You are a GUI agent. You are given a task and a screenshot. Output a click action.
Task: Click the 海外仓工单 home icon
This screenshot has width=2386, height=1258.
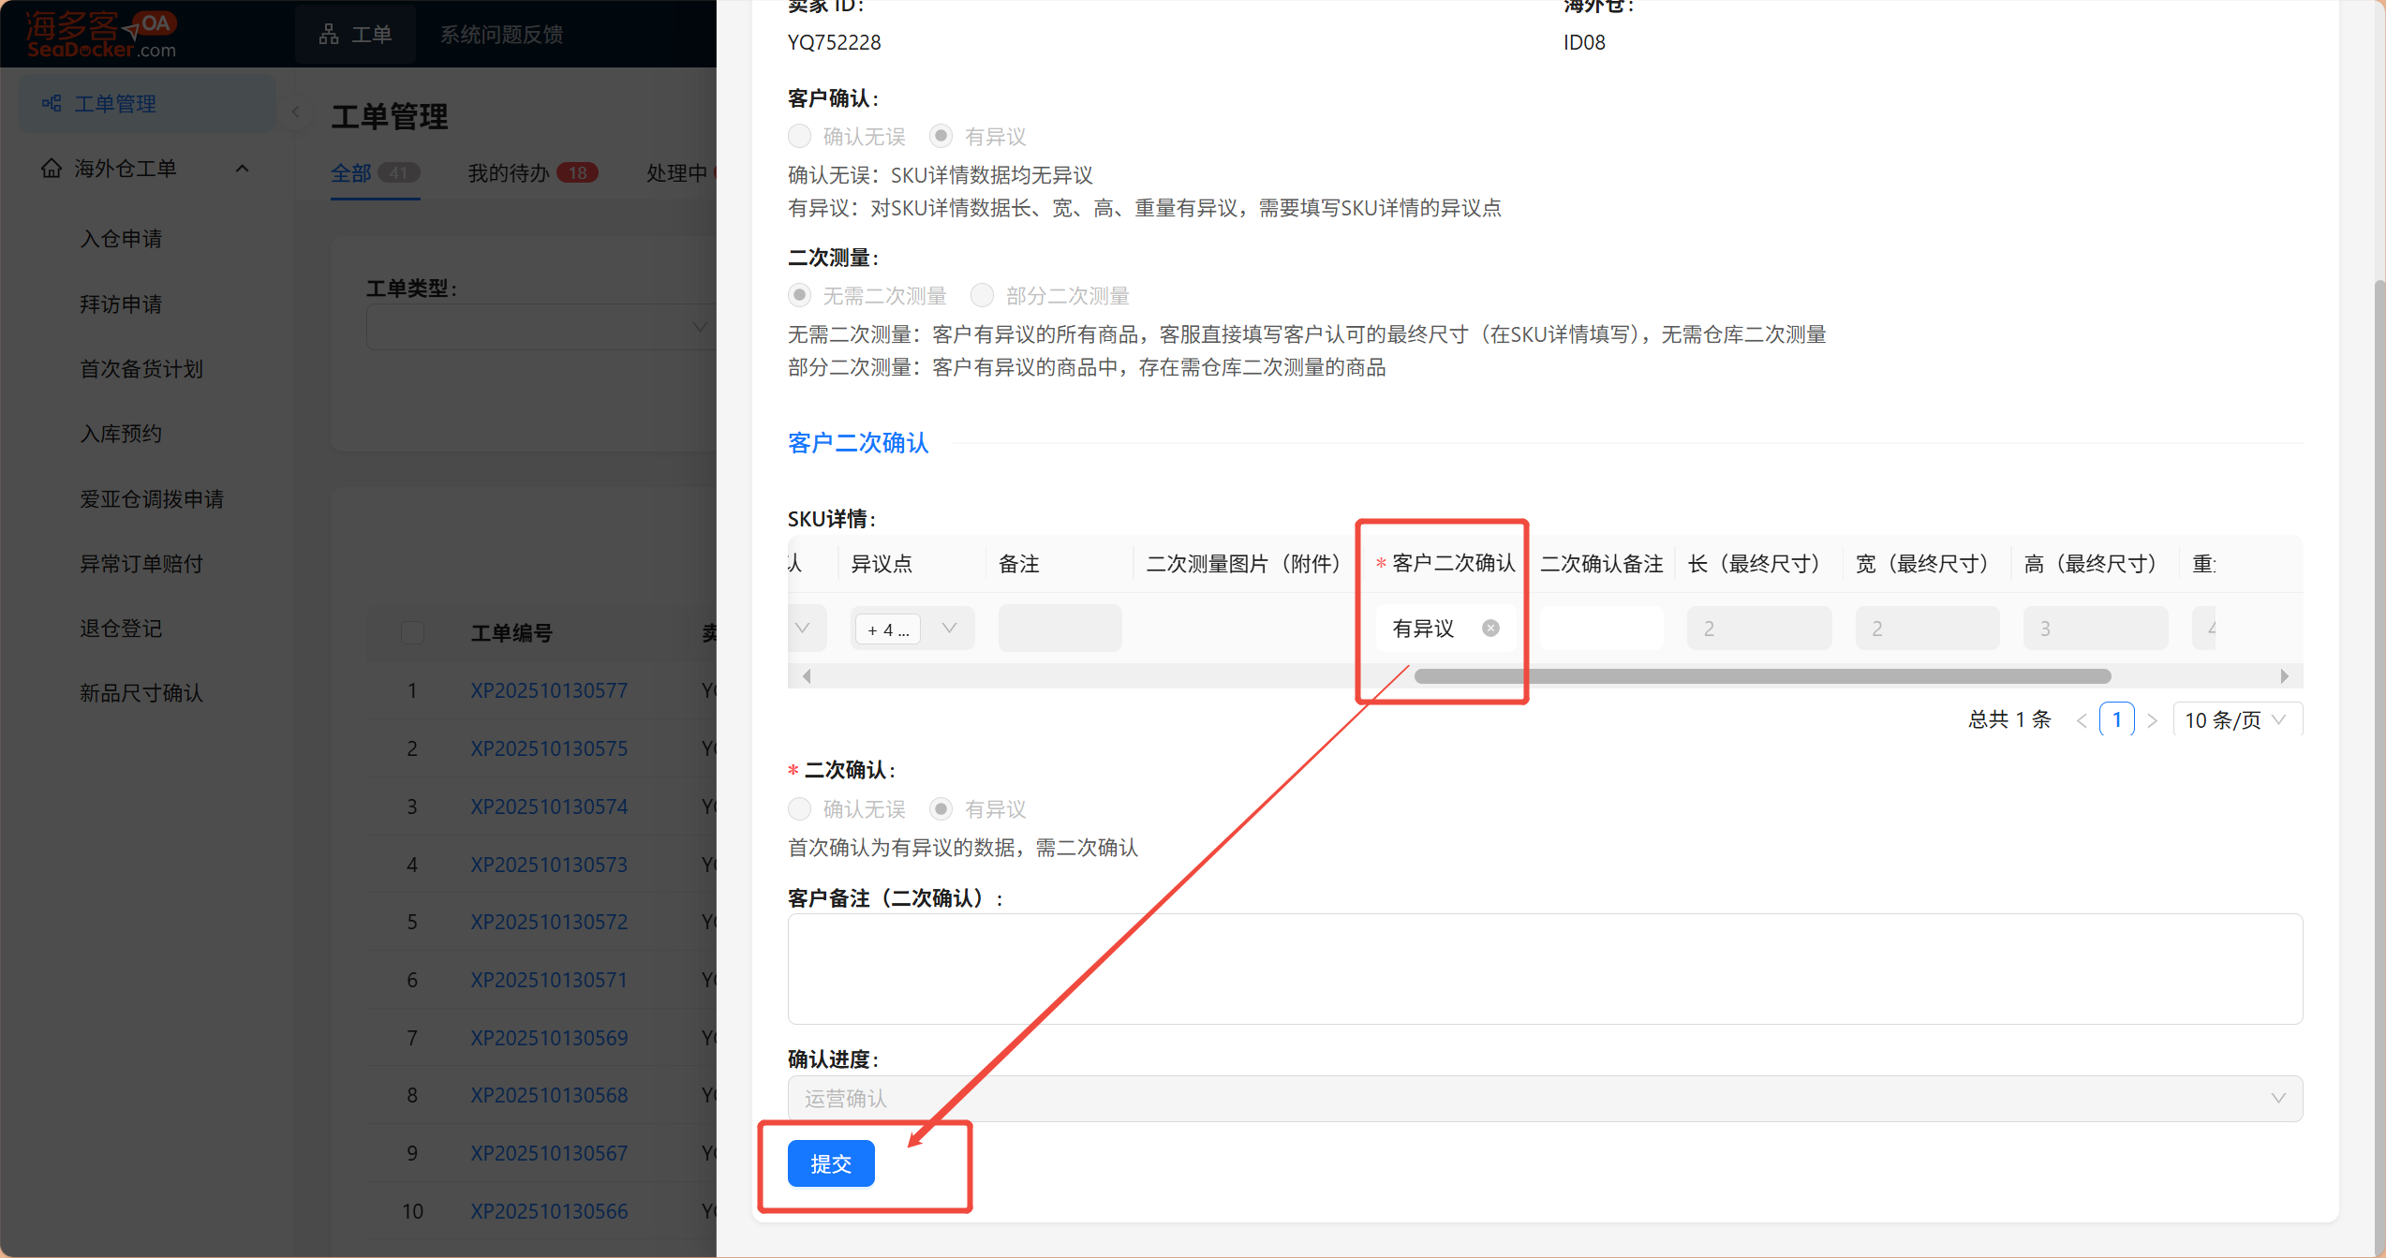tap(52, 169)
